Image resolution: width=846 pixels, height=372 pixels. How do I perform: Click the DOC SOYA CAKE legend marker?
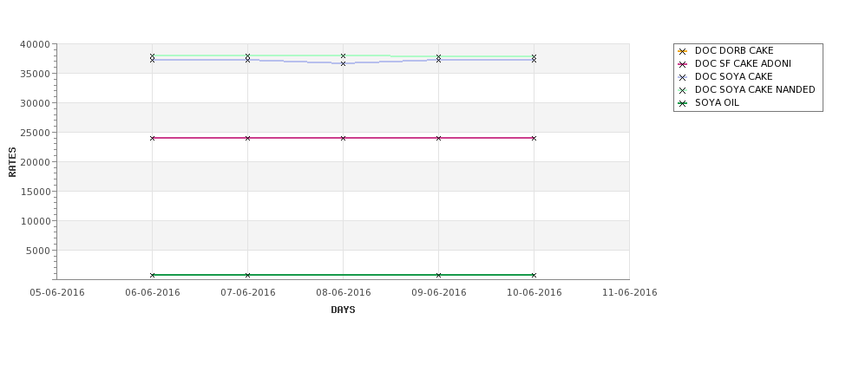point(682,78)
